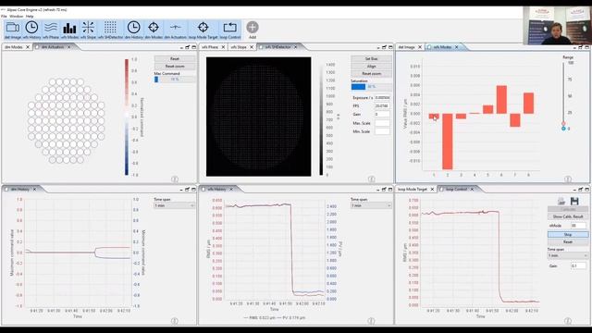Click the red Range slider handle
The image size is (592, 333).
point(563,123)
